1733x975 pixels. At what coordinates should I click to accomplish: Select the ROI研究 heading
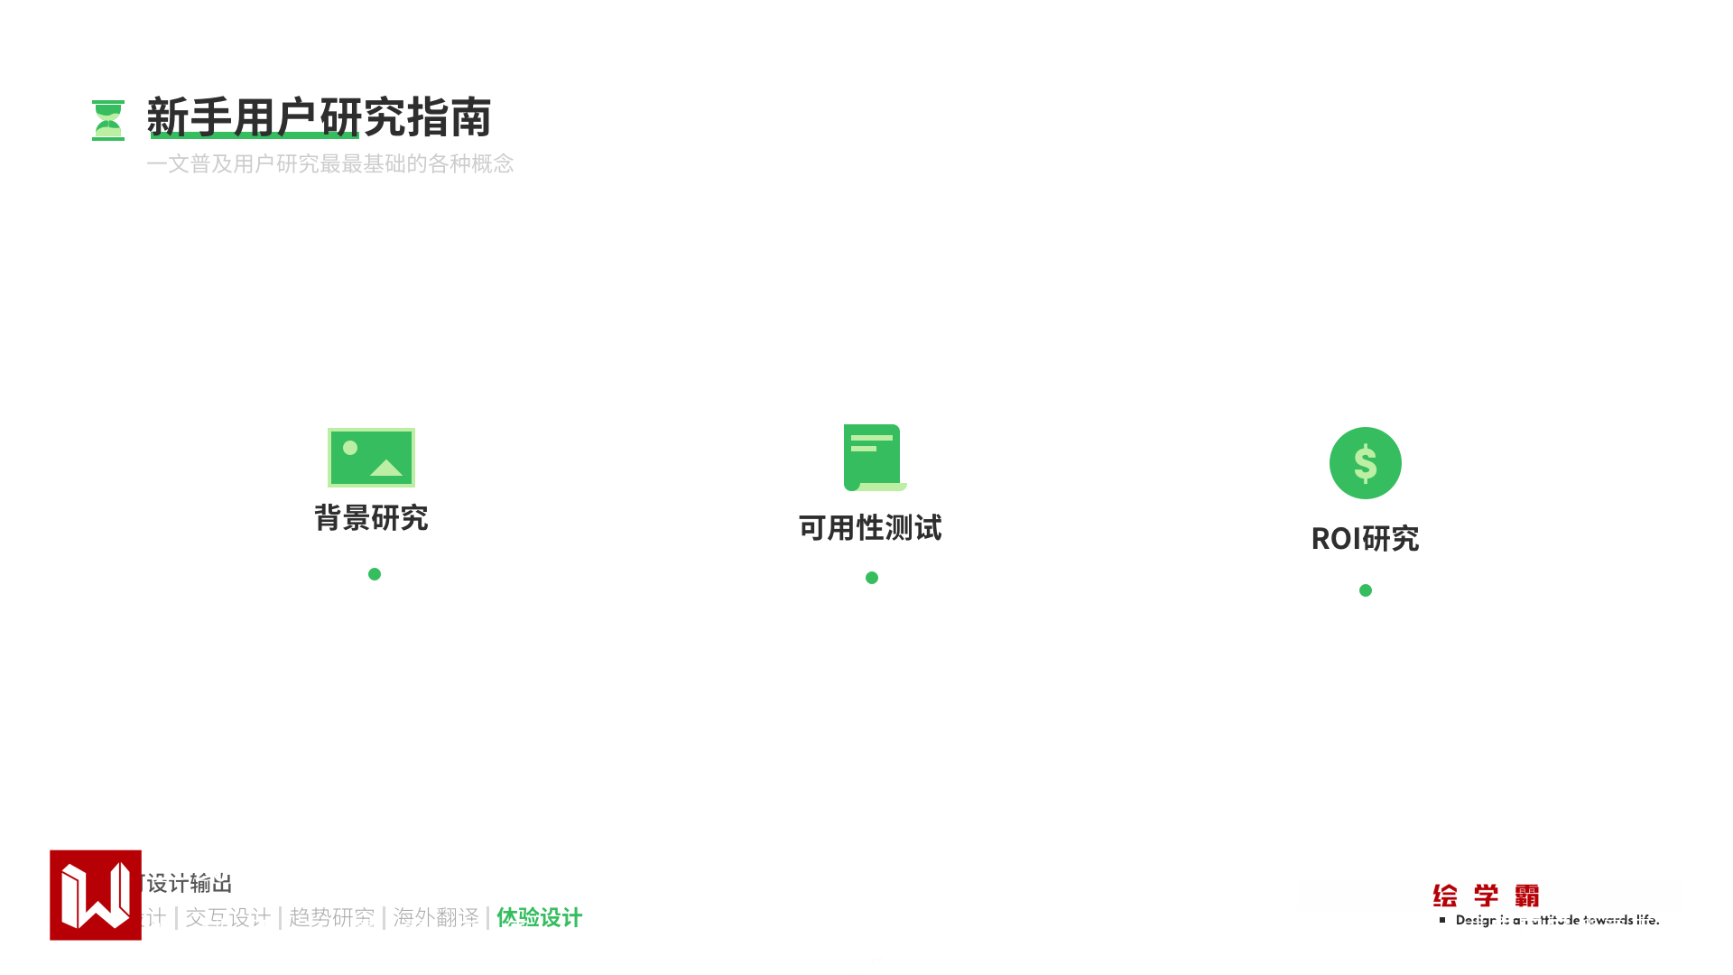[1365, 539]
